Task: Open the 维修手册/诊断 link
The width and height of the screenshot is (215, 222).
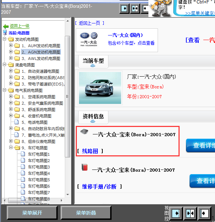Action: click(x=99, y=187)
